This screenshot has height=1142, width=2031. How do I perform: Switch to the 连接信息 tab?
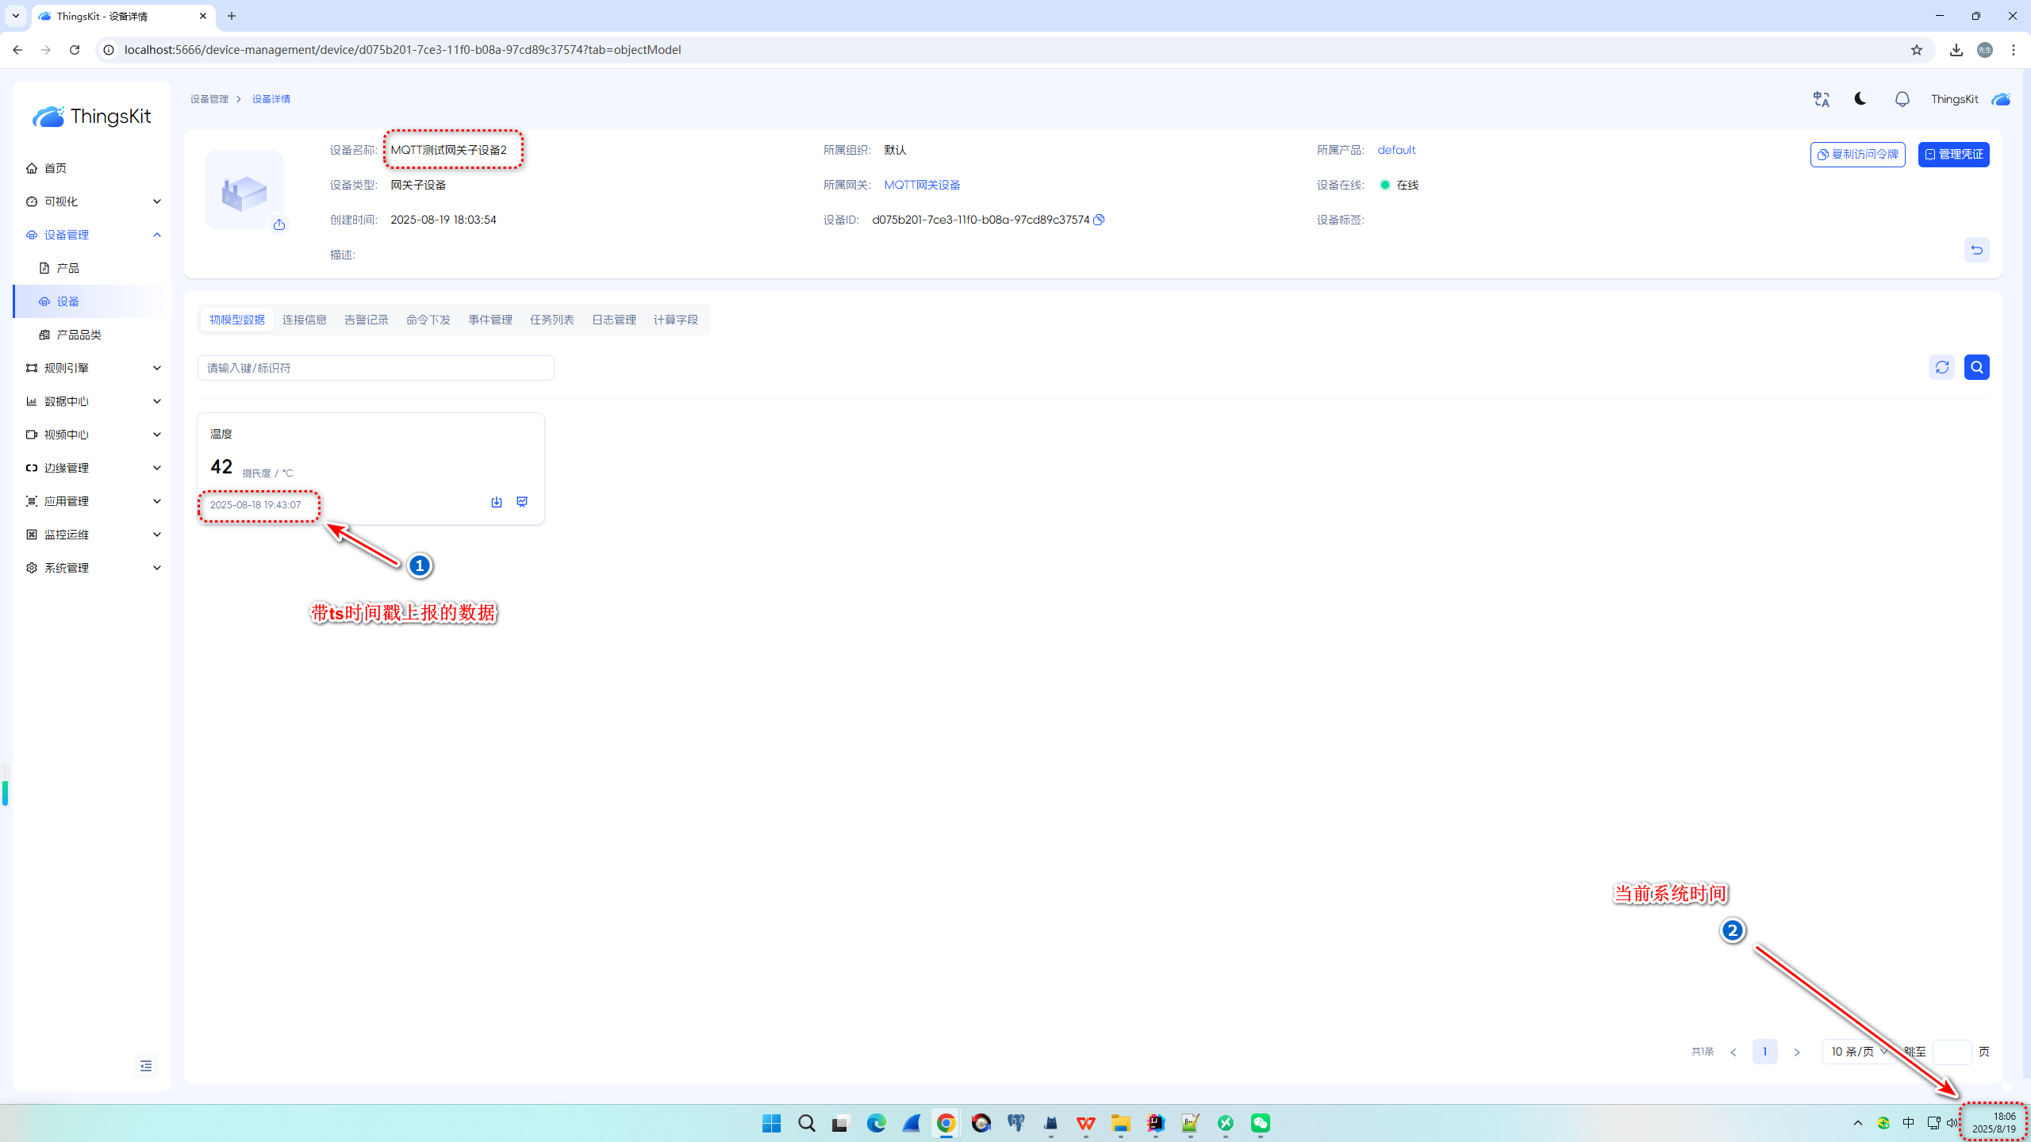tap(305, 320)
